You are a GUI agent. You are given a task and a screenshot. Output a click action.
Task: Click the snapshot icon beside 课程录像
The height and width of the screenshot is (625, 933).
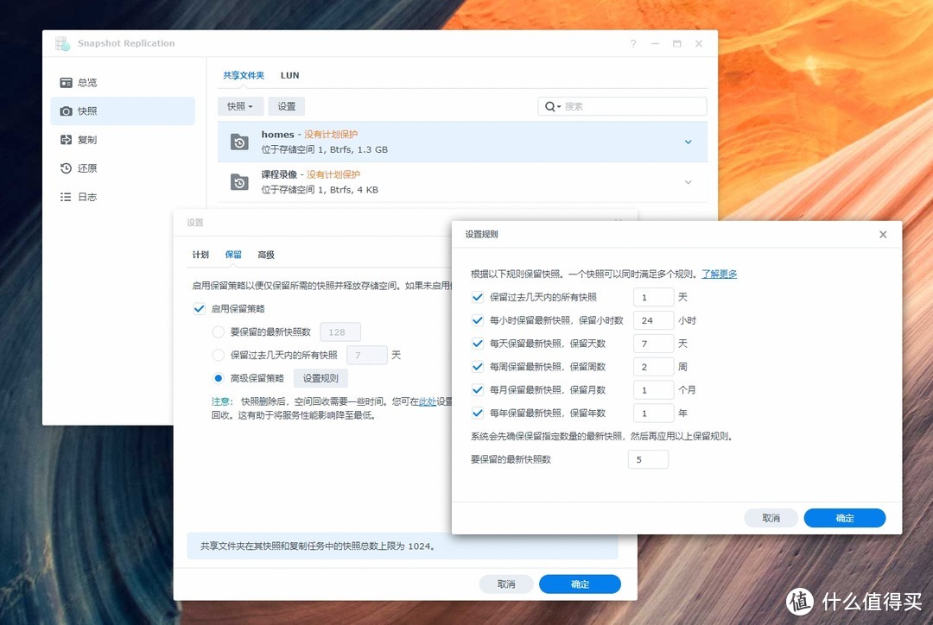click(239, 182)
